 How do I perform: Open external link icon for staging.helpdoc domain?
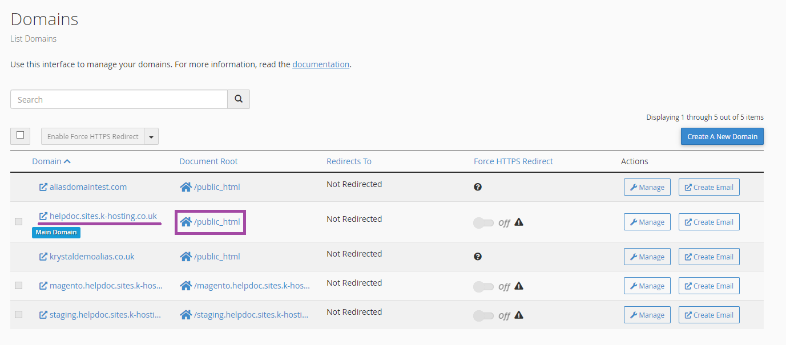(x=43, y=315)
